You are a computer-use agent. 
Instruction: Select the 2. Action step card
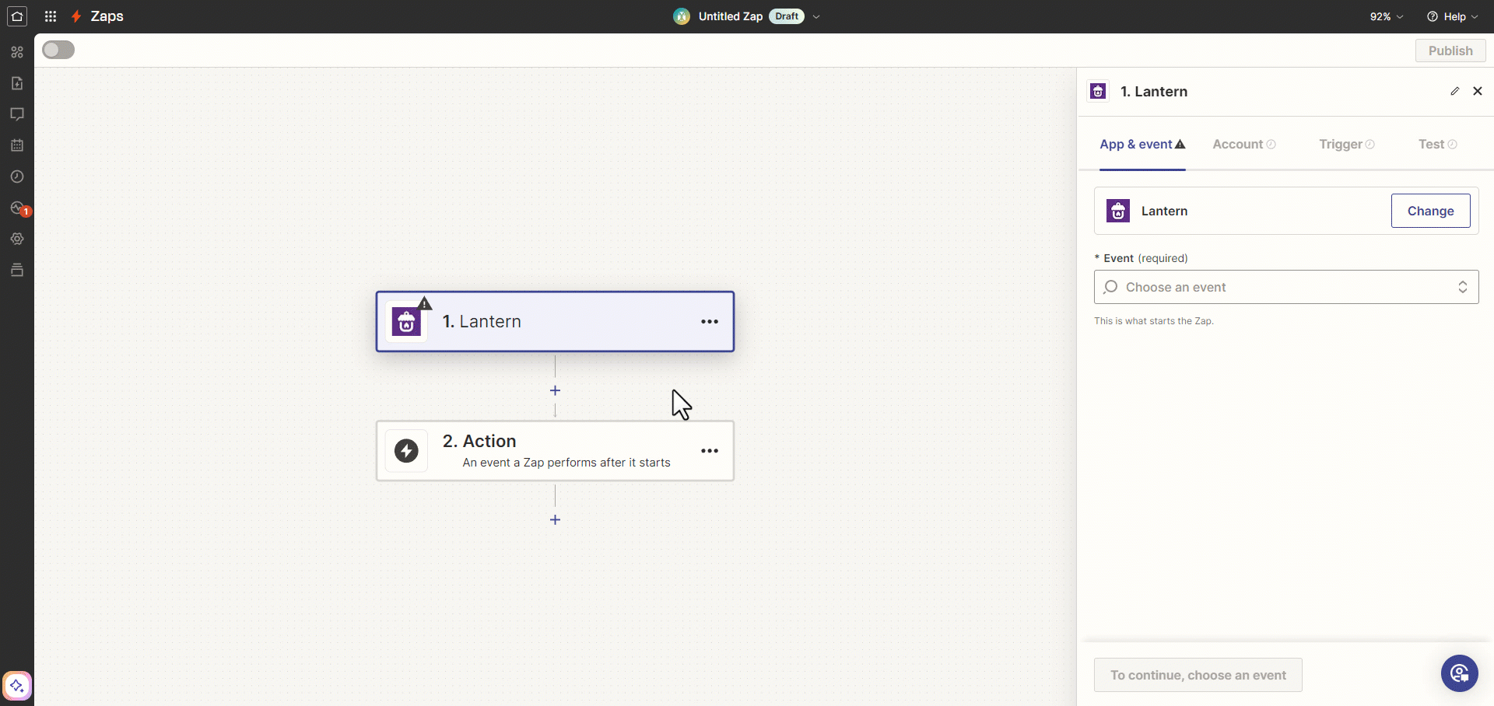pyautogui.click(x=555, y=451)
